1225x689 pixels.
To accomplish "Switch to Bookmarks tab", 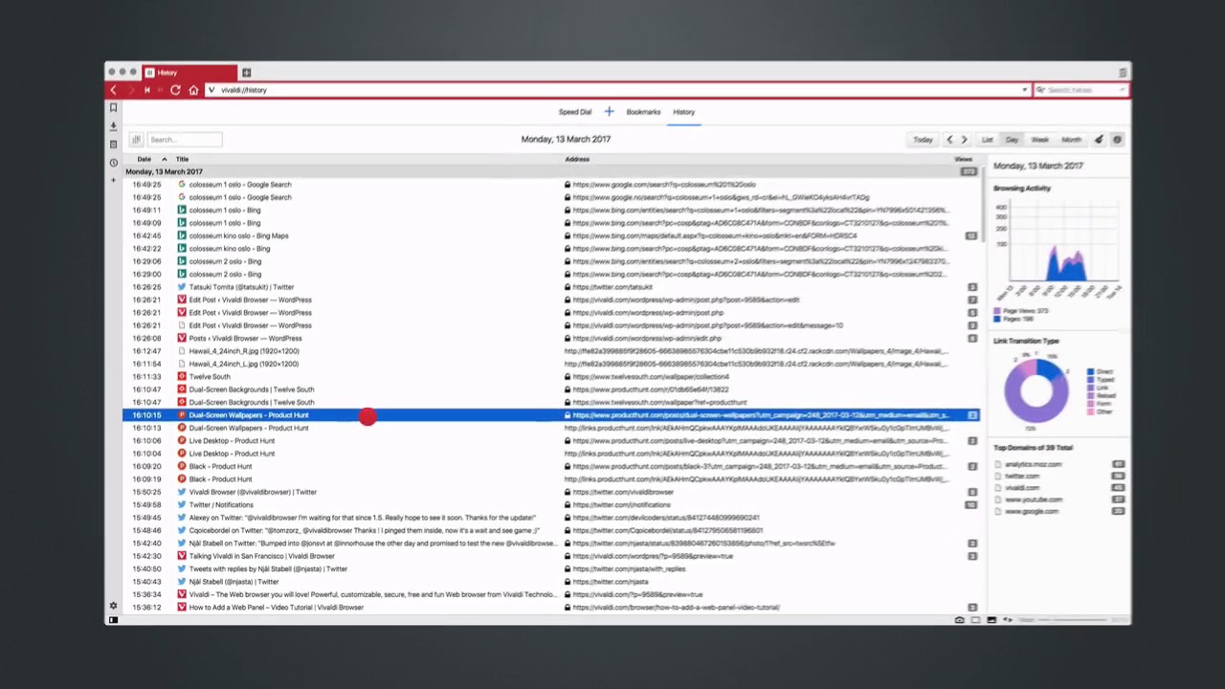I will pyautogui.click(x=643, y=112).
